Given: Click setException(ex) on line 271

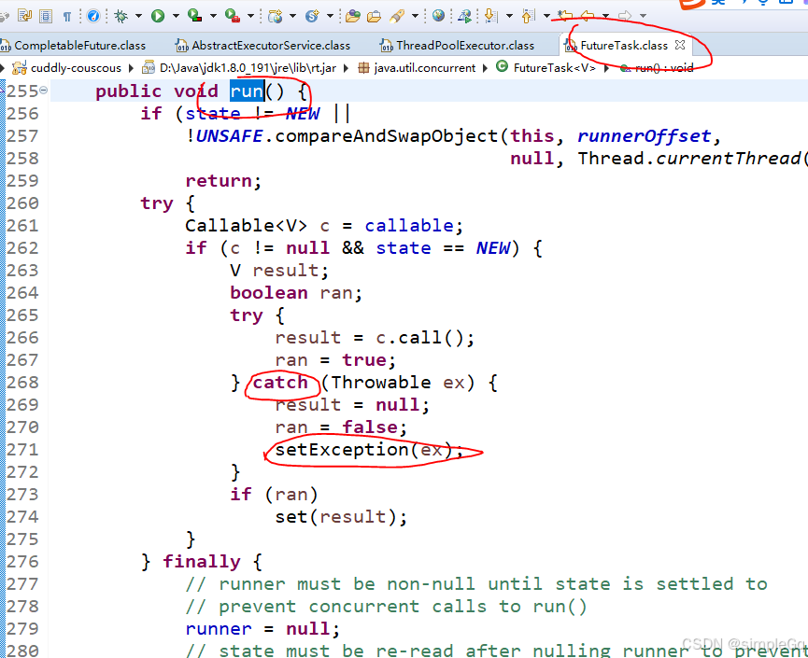Looking at the screenshot, I should [363, 450].
